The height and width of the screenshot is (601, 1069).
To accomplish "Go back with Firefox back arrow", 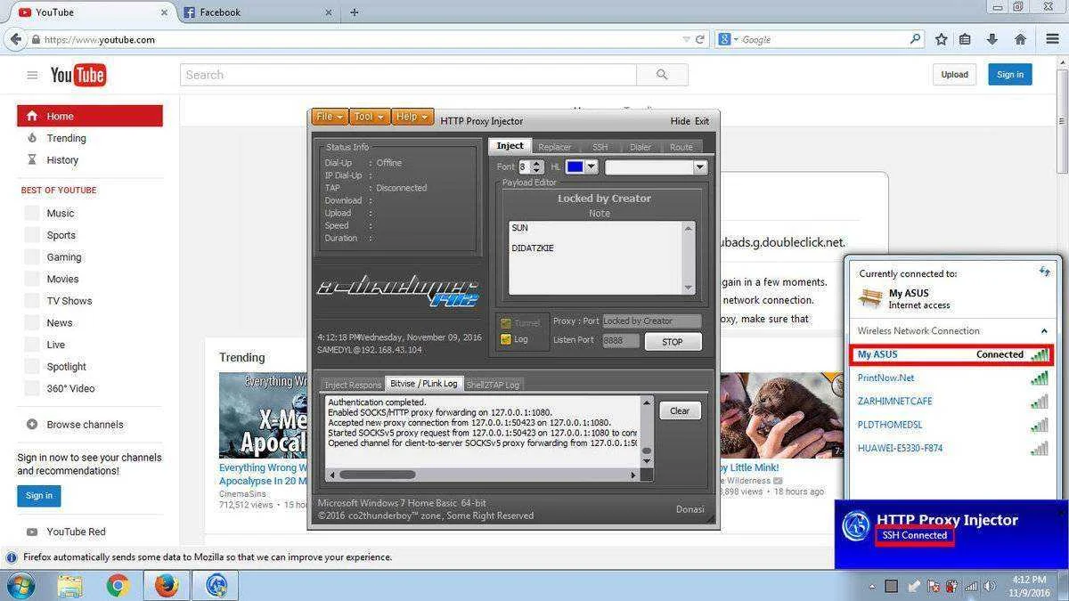I will coord(15,39).
